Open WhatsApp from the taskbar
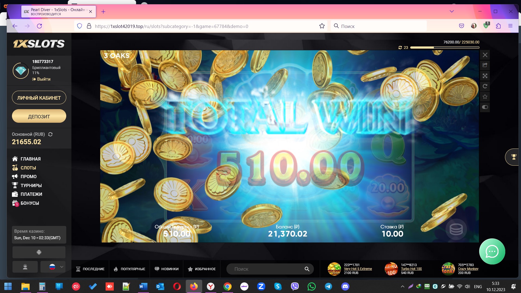 (x=312, y=286)
